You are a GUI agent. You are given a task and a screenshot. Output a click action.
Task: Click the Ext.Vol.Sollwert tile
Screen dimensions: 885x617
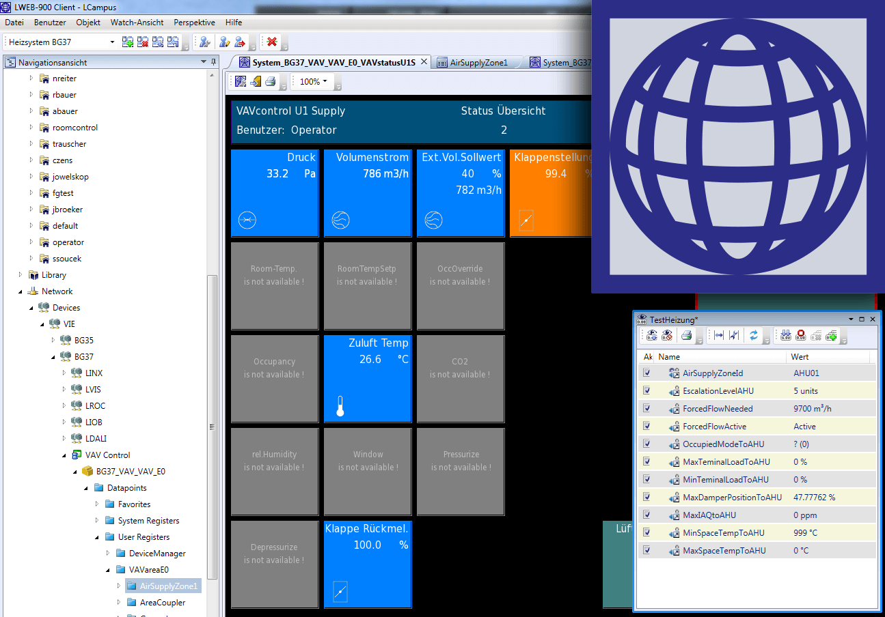click(461, 193)
